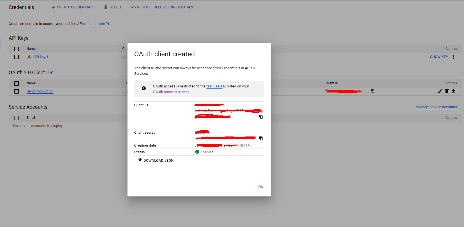Click SHOW KEY for API key 1

coord(439,57)
